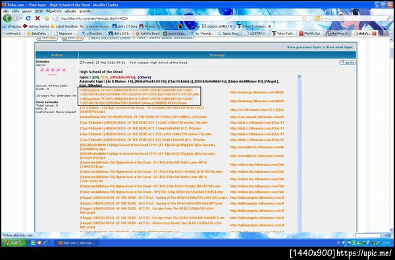Open Claz-FS ACT 1 x264 1280x720 Vorbis link
Image resolution: width=395 pixels, height=260 pixels.
[144, 122]
